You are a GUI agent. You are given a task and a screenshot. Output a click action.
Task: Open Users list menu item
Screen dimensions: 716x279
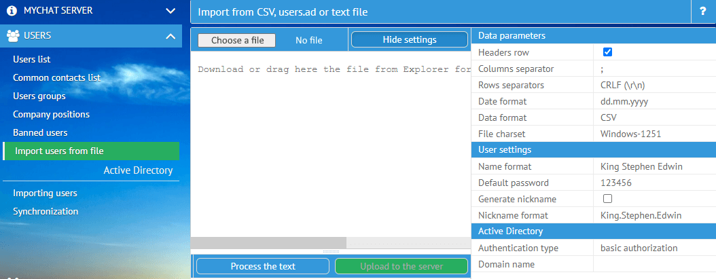tap(32, 60)
